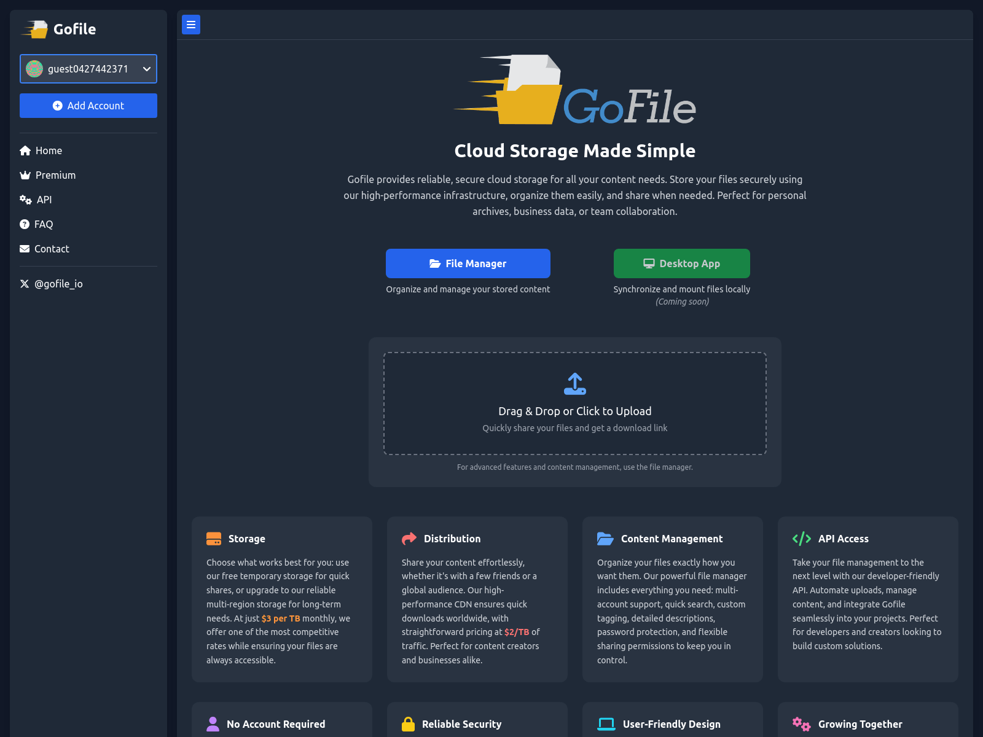Click the 'Growing Together' card title
The height and width of the screenshot is (737, 983).
pyautogui.click(x=860, y=724)
